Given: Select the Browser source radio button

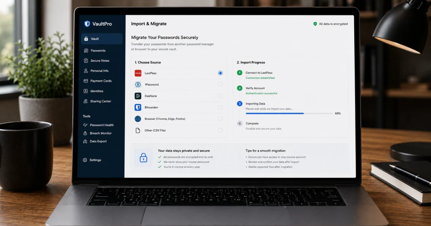Looking at the screenshot, I should point(221,119).
